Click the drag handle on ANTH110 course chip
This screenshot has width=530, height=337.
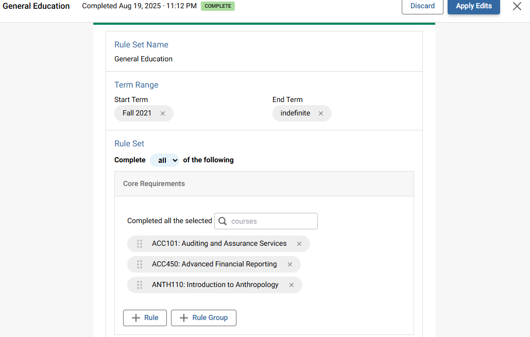click(x=139, y=284)
